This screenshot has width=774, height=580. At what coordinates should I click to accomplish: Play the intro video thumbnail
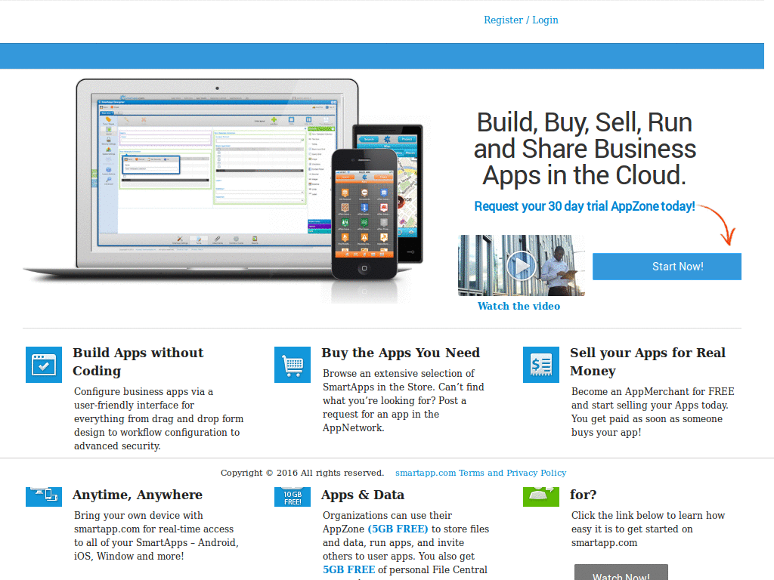[x=522, y=265]
